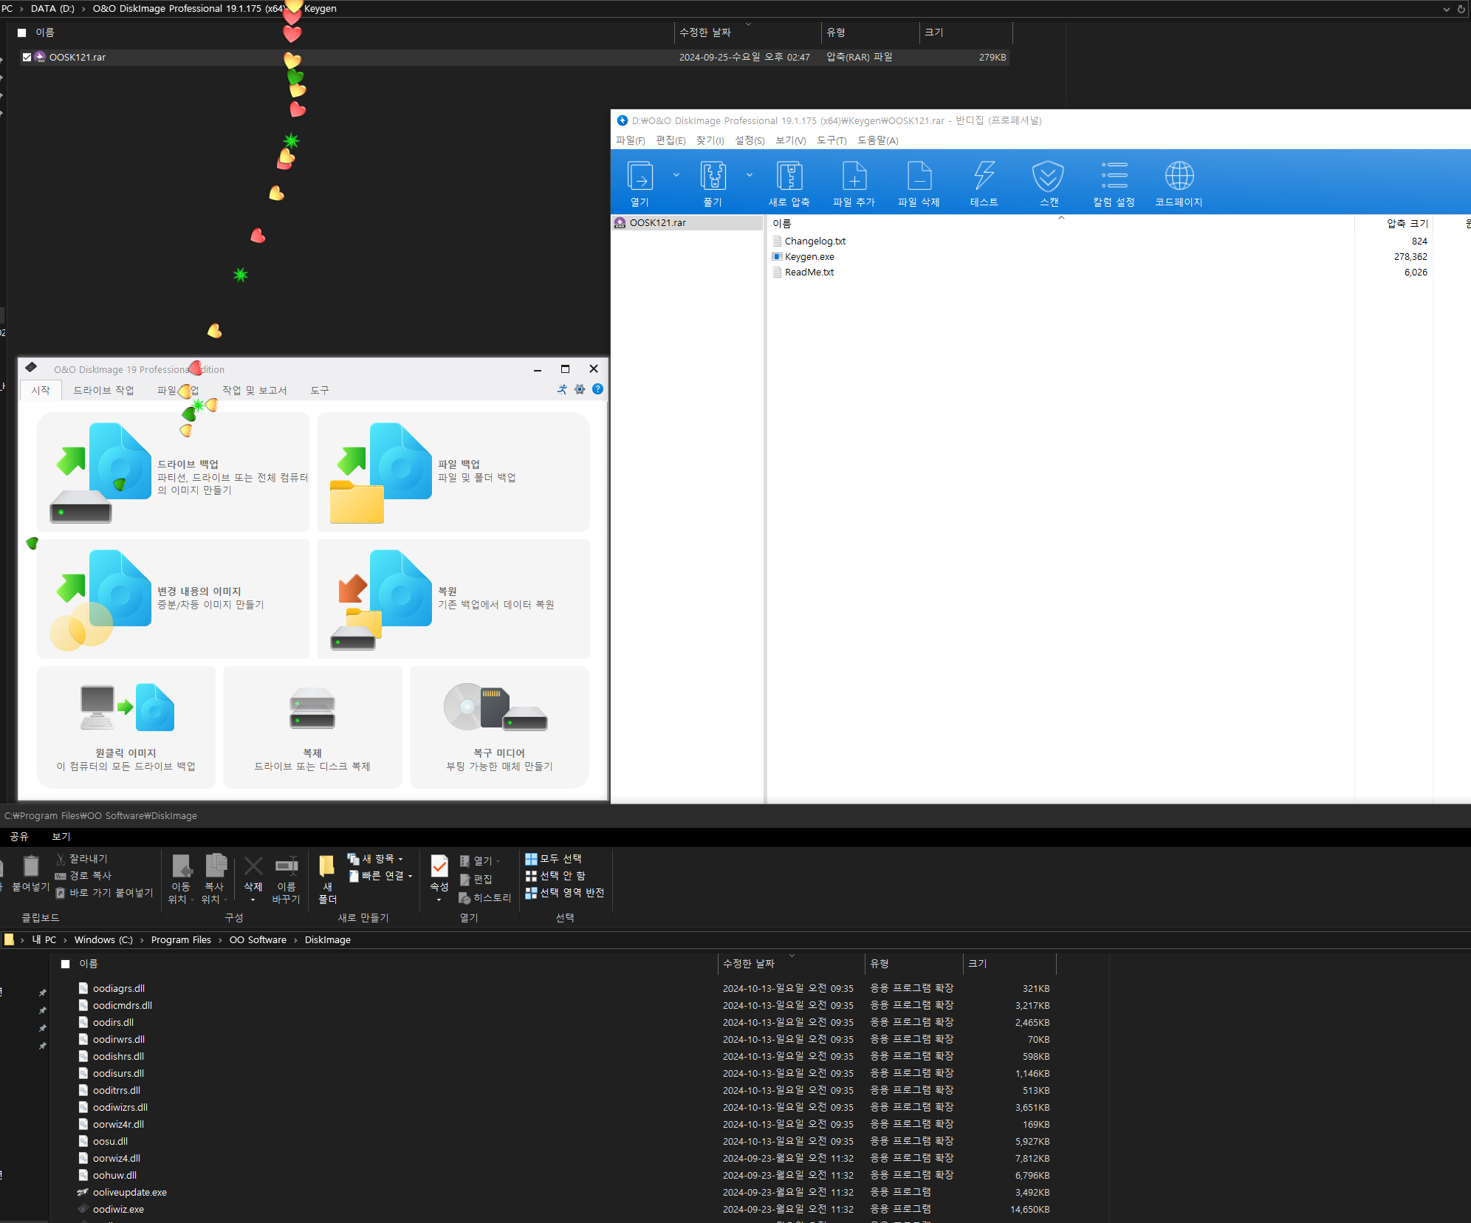The image size is (1471, 1223).
Task: Expand the Explorer ribbon 열기 dropdown
Action: click(498, 861)
